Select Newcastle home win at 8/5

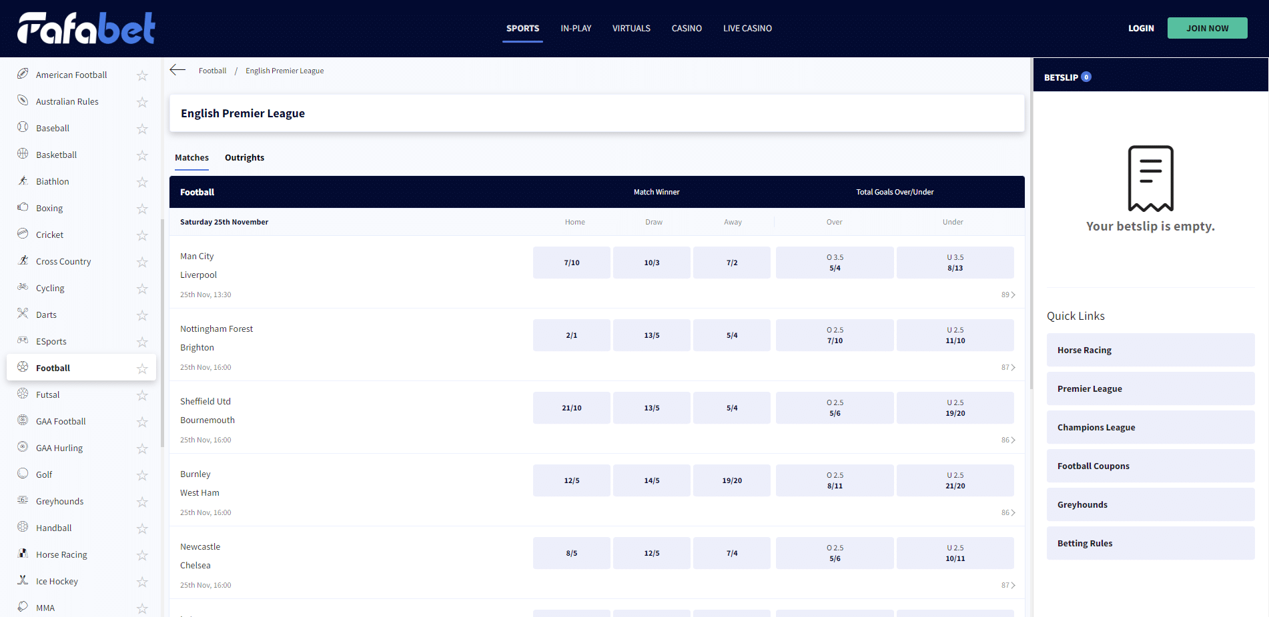[572, 553]
